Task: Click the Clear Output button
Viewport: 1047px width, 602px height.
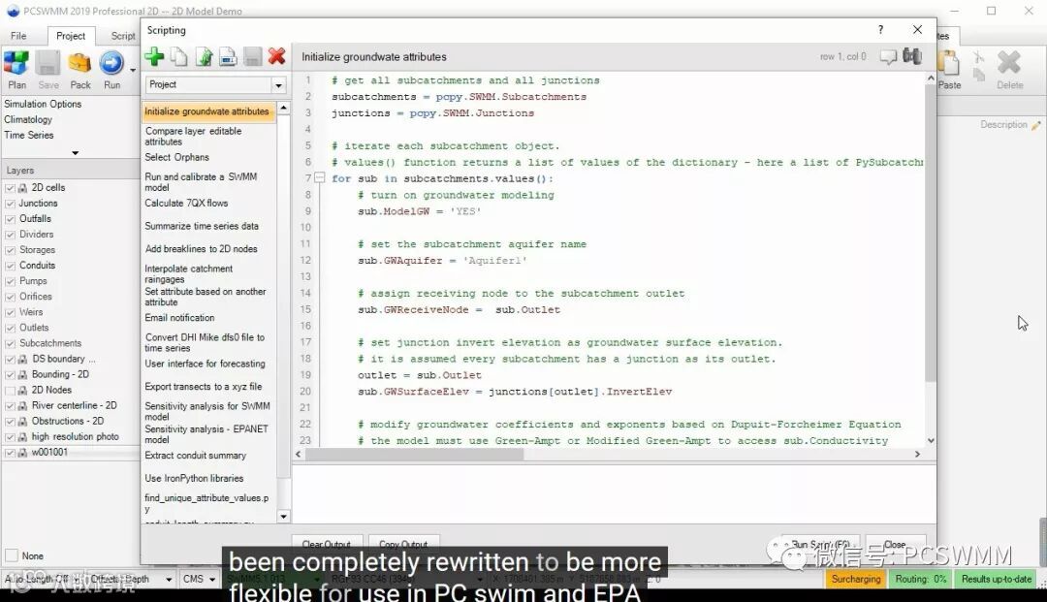Action: point(327,543)
